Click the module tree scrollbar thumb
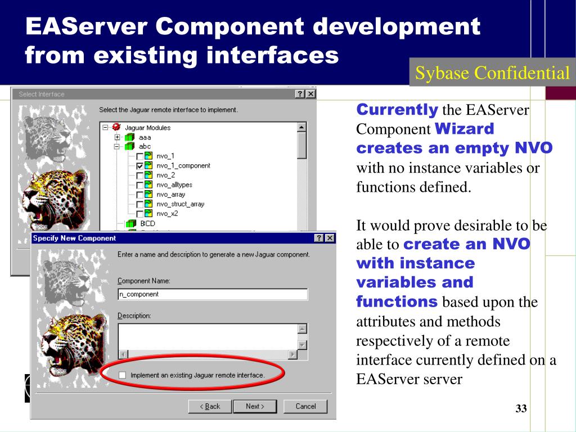The width and height of the screenshot is (576, 432). click(x=301, y=146)
